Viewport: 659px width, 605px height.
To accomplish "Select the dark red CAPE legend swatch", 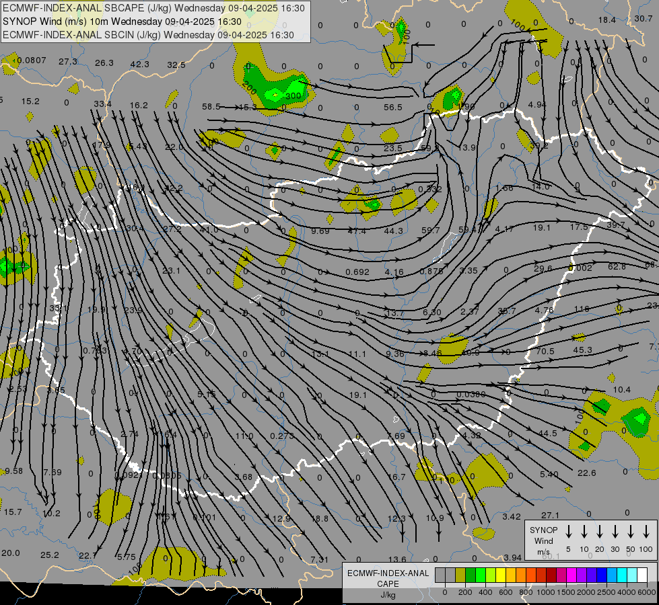I will pos(551,575).
